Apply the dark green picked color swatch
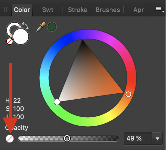This screenshot has height=150, width=166. pos(52,27)
